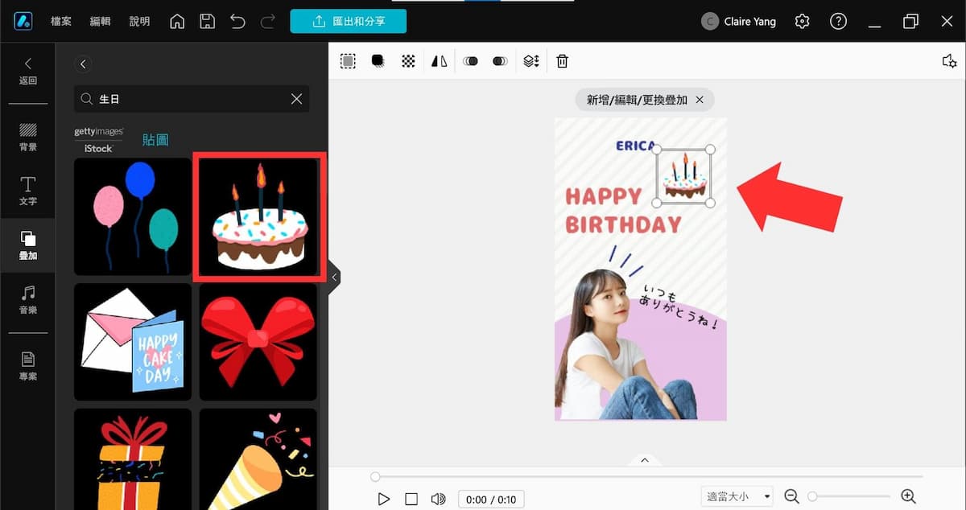Select the ERICA text on canvas
Viewport: 966px width, 510px height.
click(635, 146)
